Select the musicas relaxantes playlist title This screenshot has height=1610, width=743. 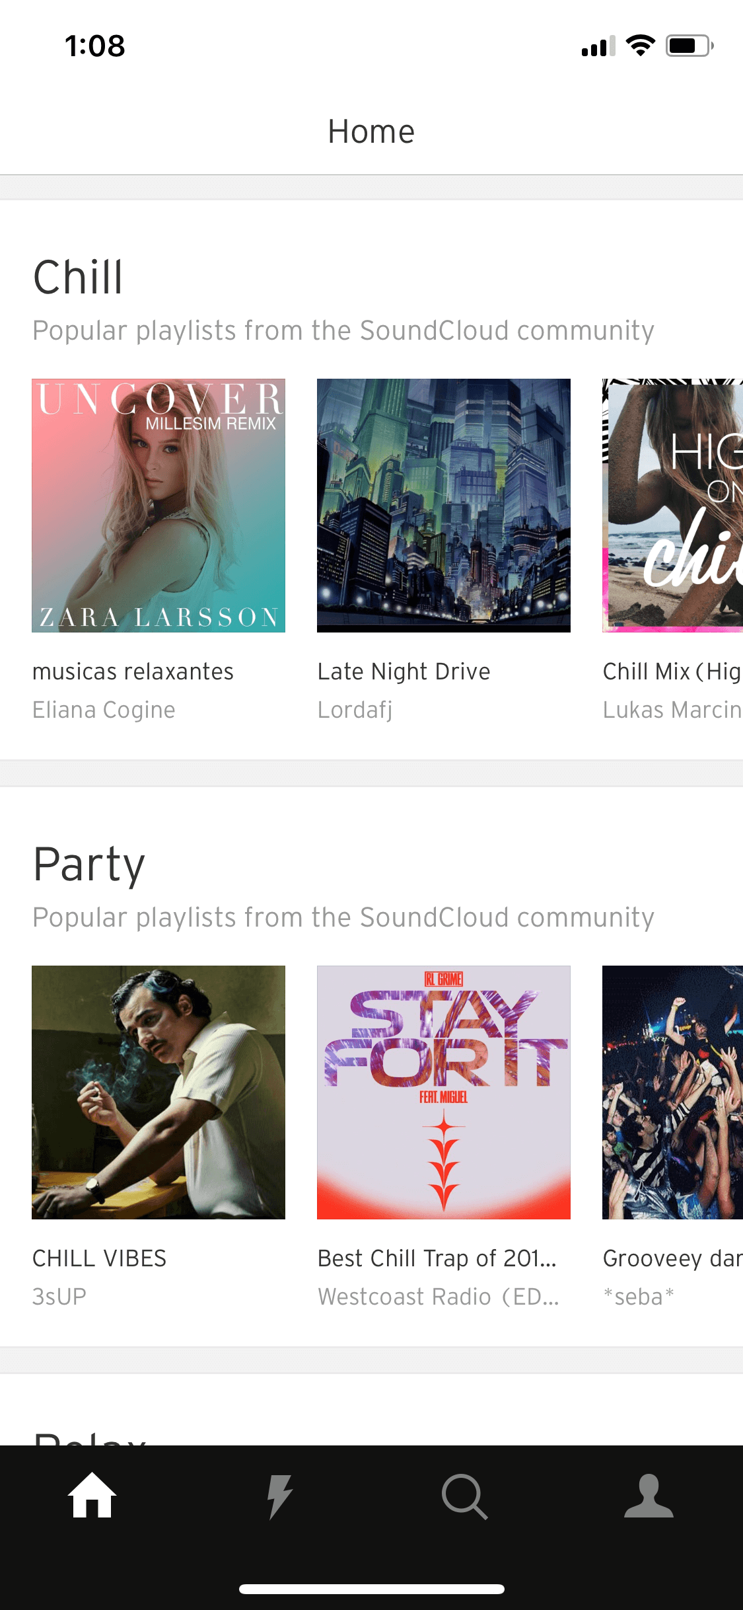tap(133, 671)
